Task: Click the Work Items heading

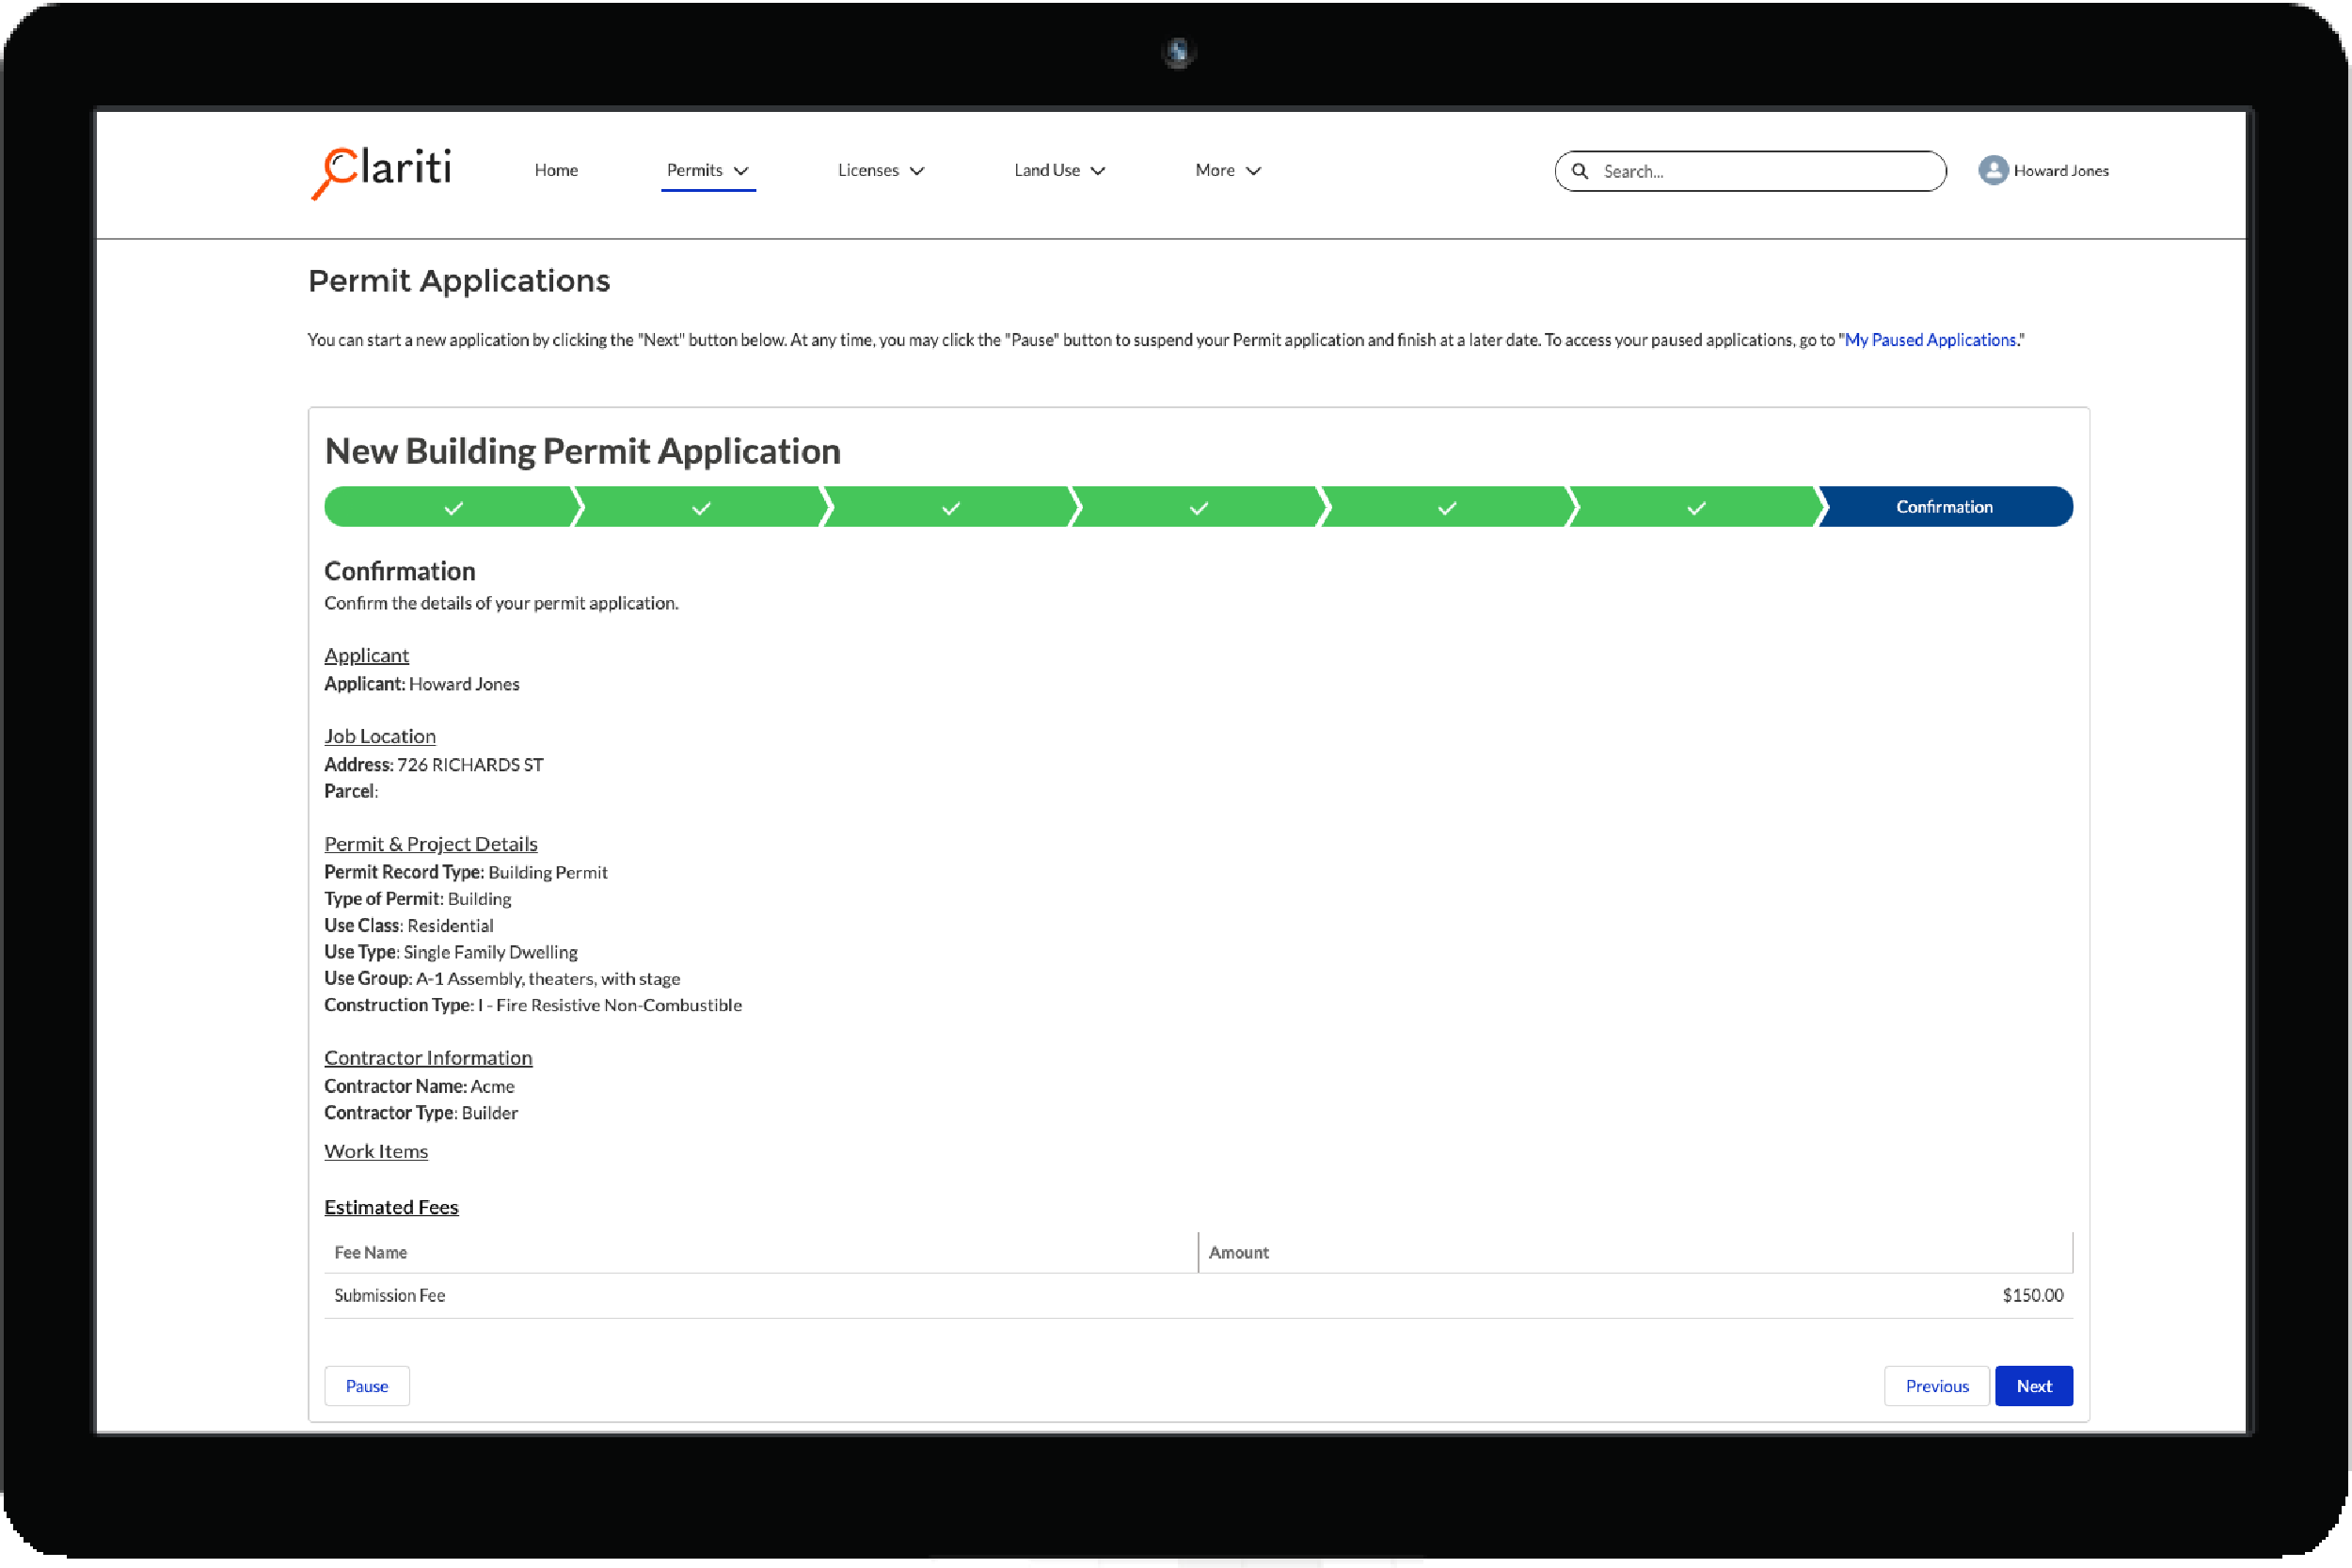Action: click(376, 1152)
